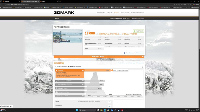
Task: Click the NVIDIA GeForce RTX 5090 link
Action: point(108,34)
